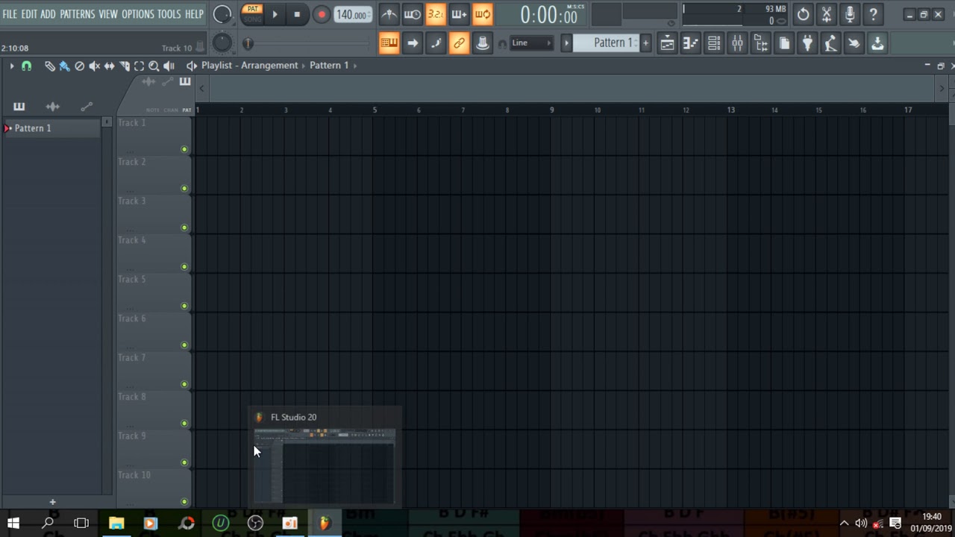Toggle the playlist snap magnet

tap(26, 66)
